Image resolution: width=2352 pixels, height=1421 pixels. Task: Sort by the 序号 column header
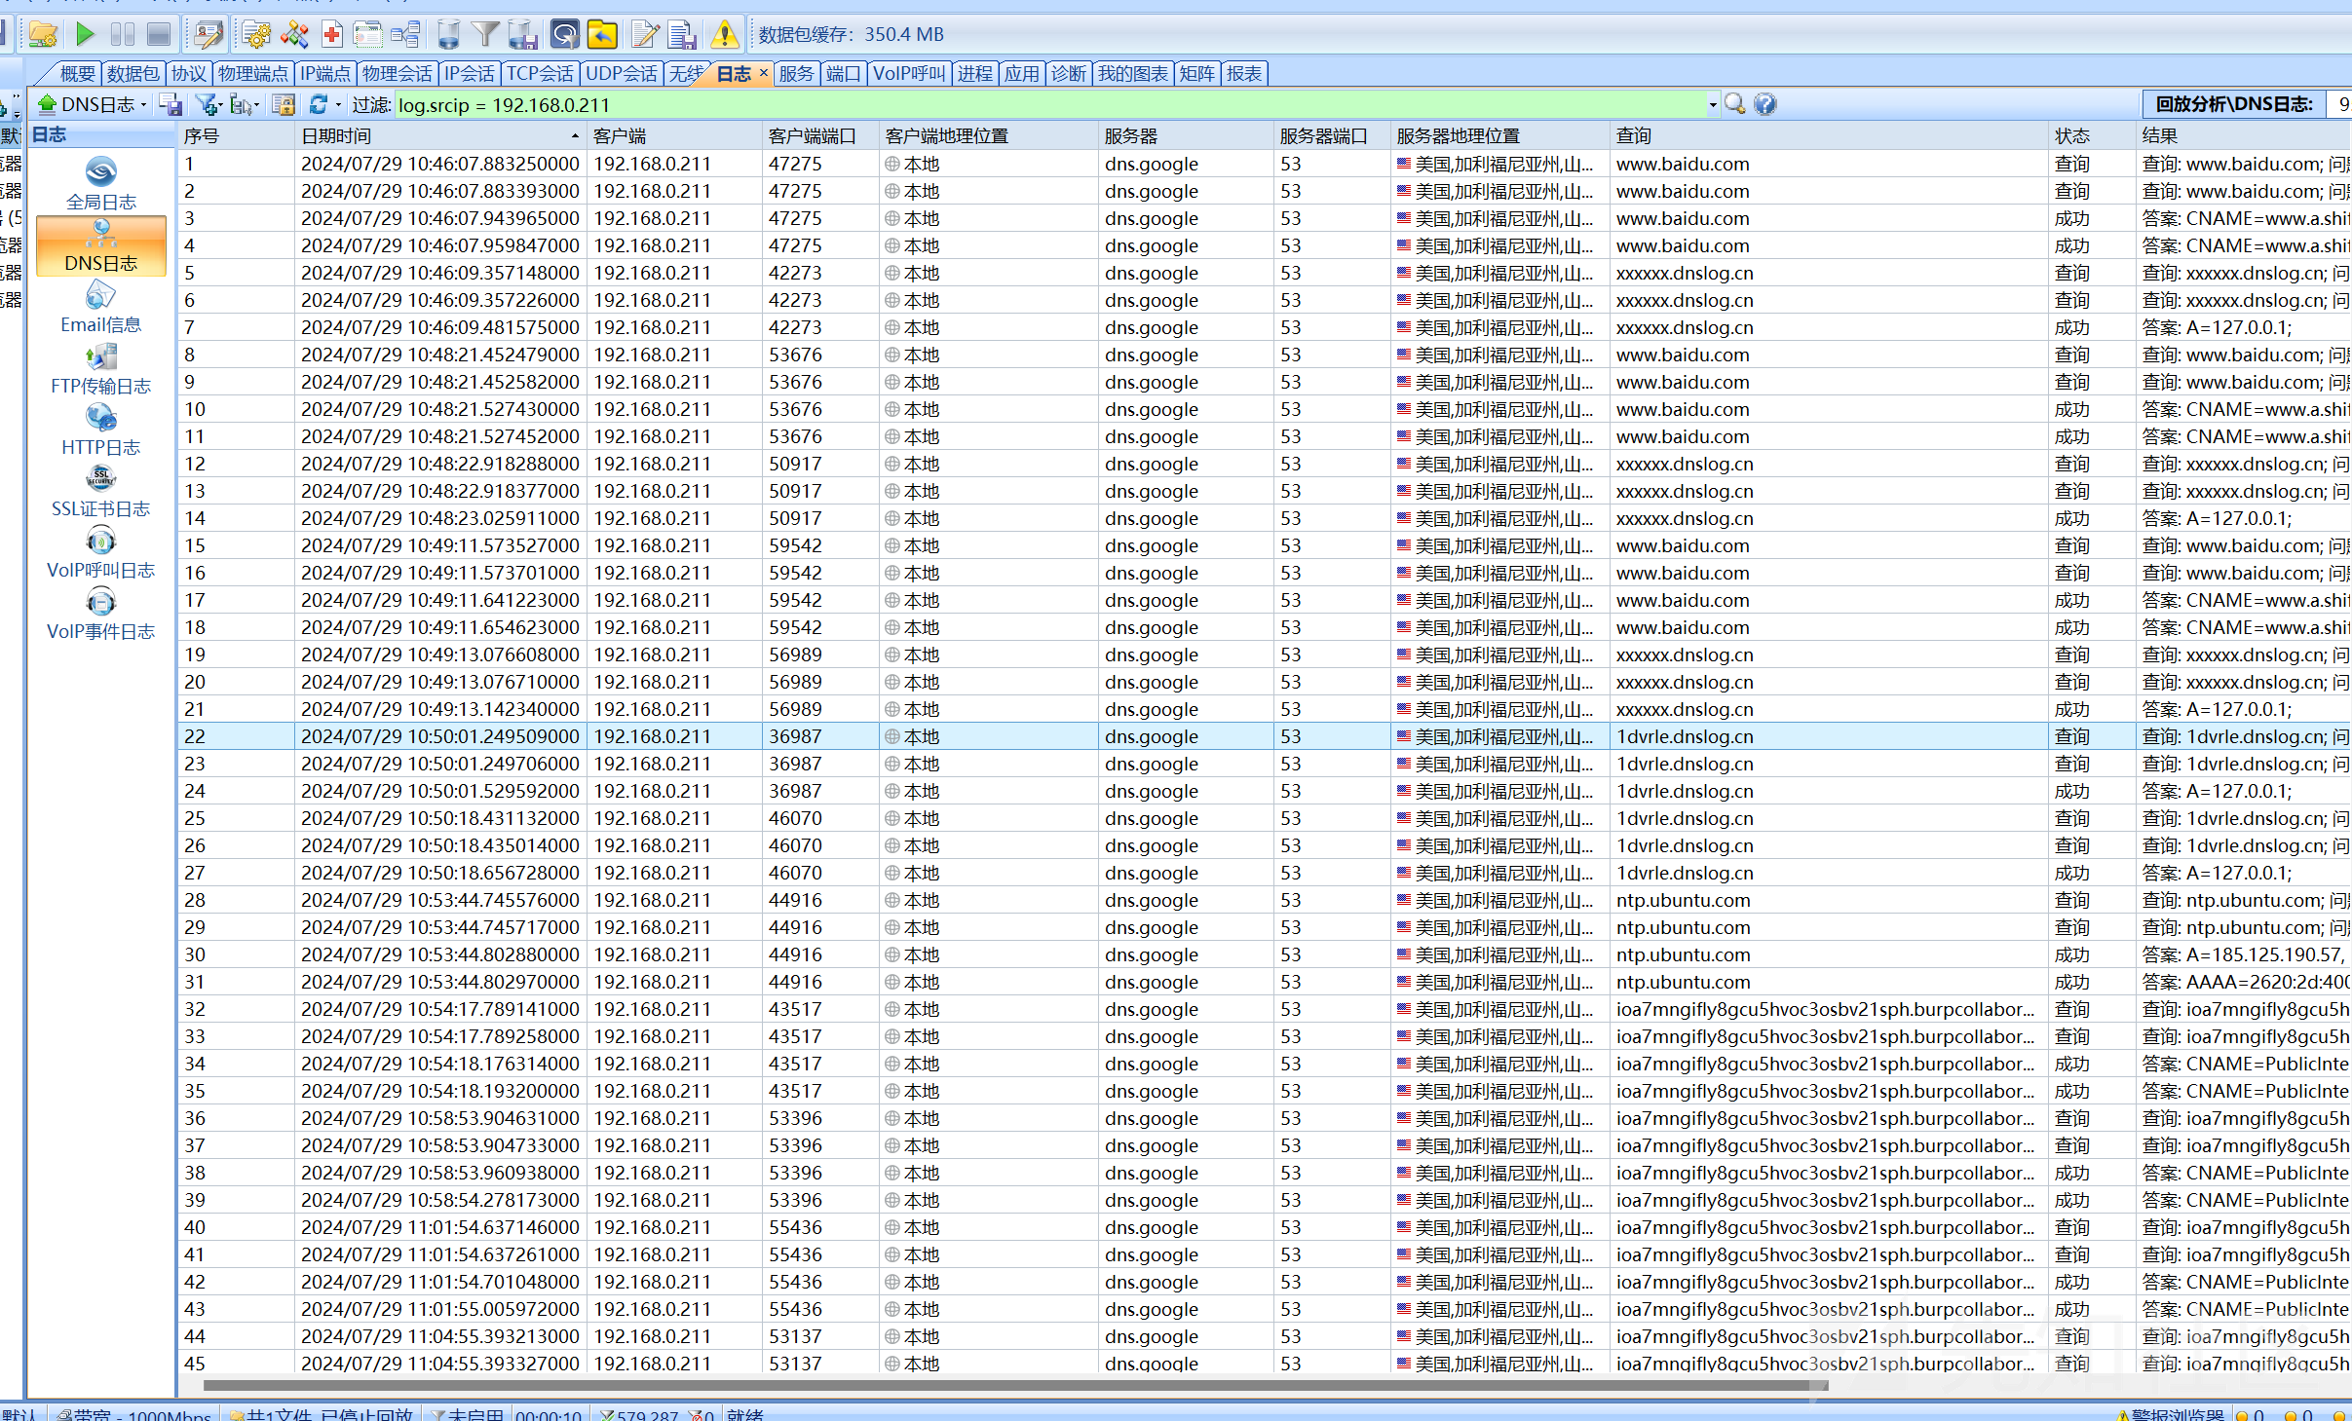pos(236,135)
